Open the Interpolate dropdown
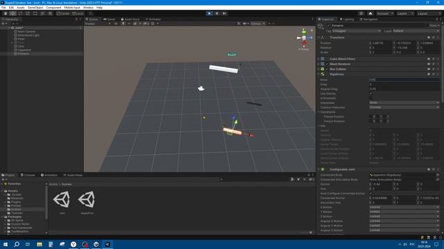 [404, 103]
